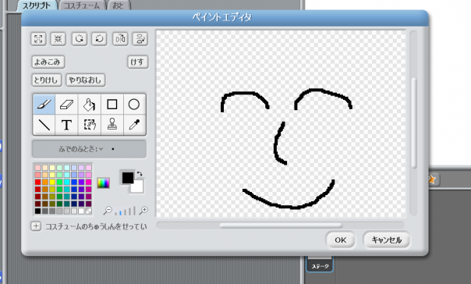Click the よみこみ button
Image resolution: width=471 pixels, height=284 pixels.
pos(48,62)
